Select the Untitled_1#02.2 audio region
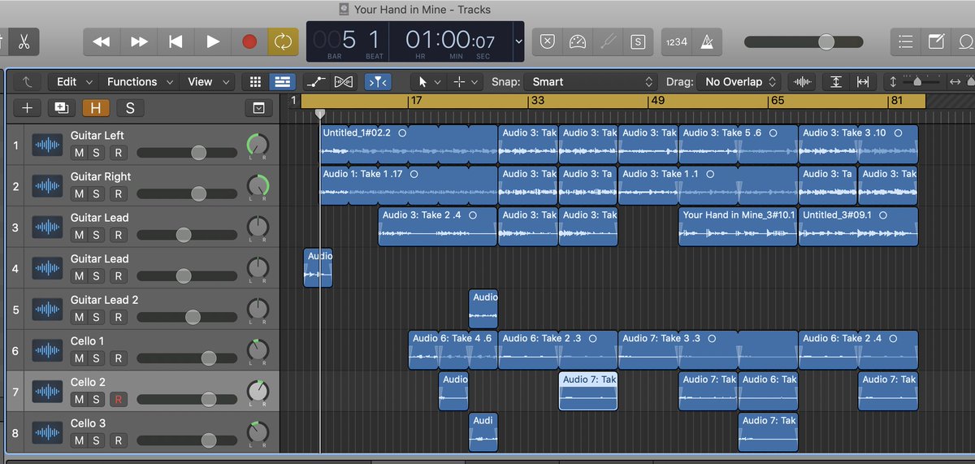The height and width of the screenshot is (464, 975). (x=409, y=145)
